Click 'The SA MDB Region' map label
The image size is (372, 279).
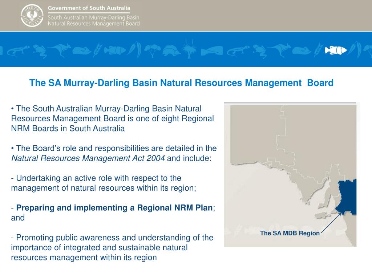(290, 233)
